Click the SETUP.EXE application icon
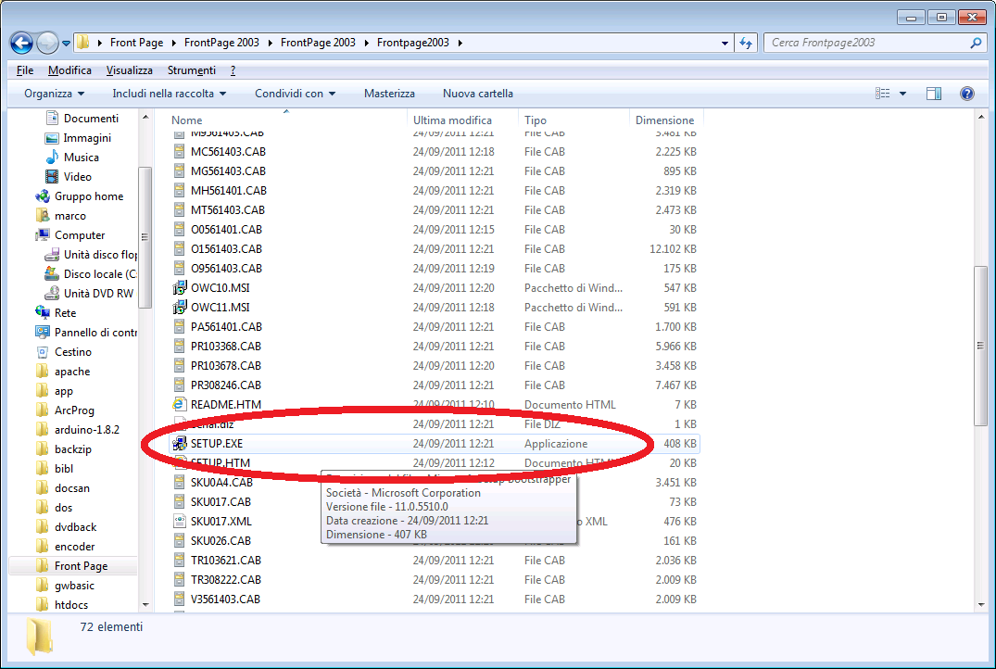 (180, 444)
